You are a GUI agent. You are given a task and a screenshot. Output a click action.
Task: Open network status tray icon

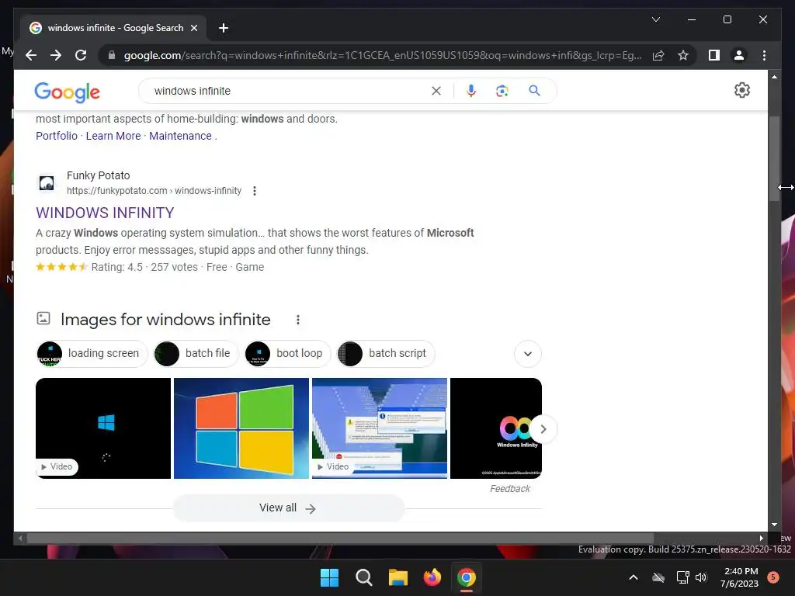coord(683,577)
